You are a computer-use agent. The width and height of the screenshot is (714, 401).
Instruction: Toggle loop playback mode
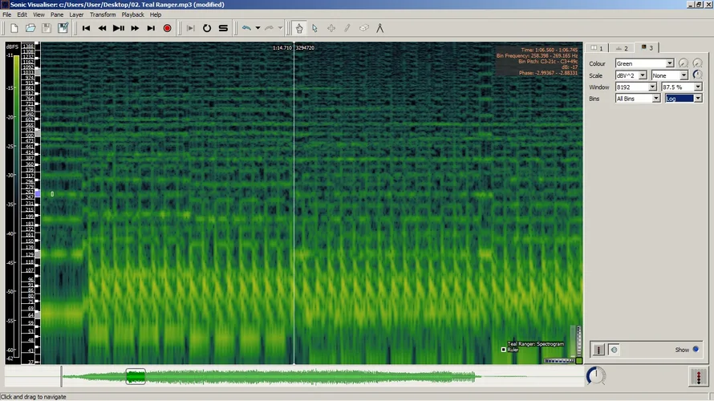pos(206,28)
